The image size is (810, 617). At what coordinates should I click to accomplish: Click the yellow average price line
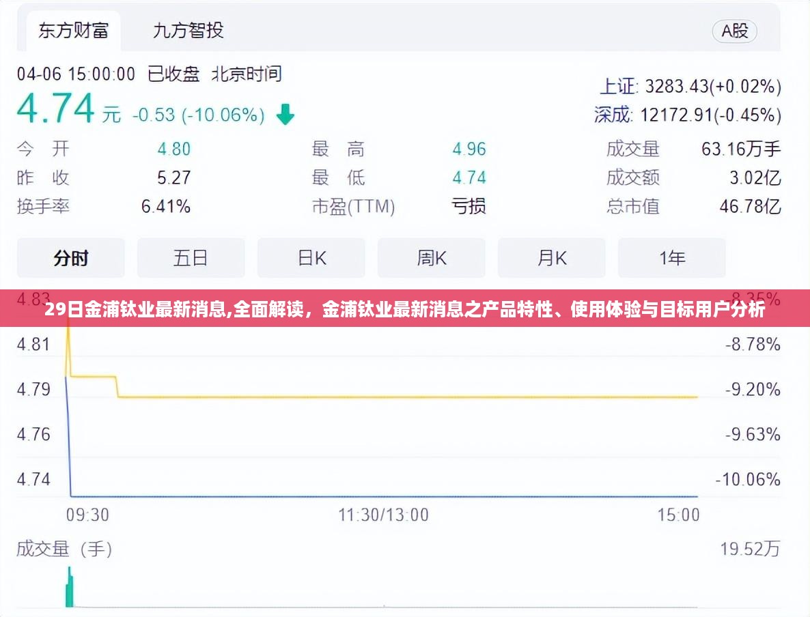click(410, 397)
